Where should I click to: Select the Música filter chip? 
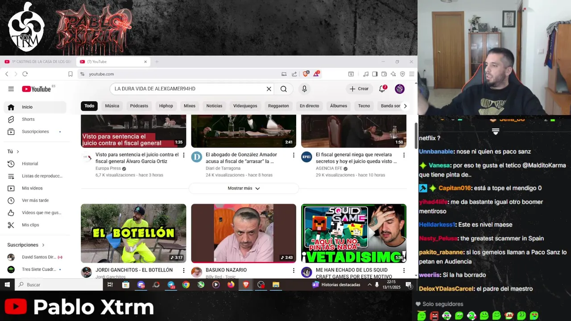coord(112,106)
